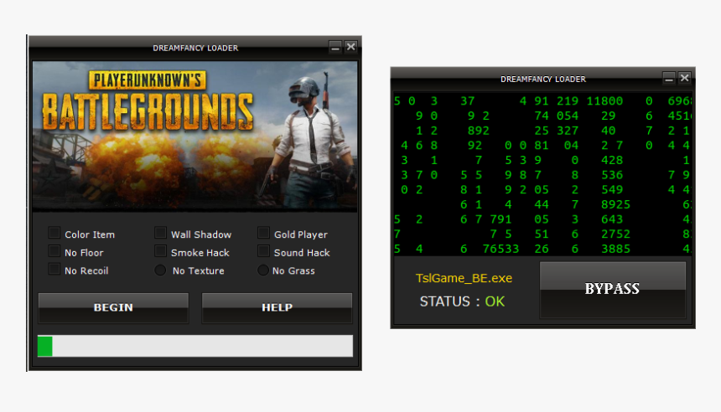The height and width of the screenshot is (412, 721).
Task: Click the bypass window DREAMFANCY LOADER title
Action: tap(543, 79)
